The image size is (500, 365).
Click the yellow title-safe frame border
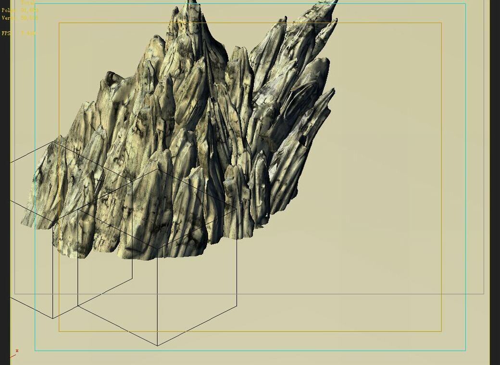pos(441,192)
